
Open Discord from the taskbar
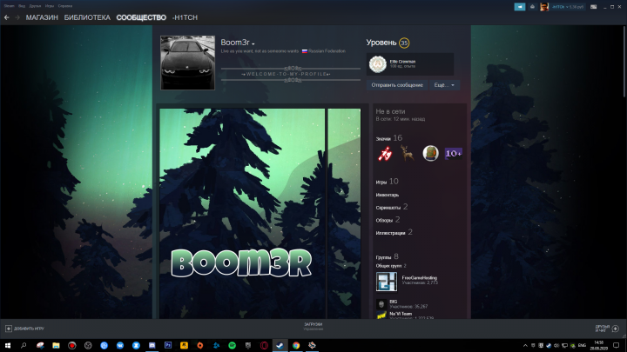coord(152,345)
